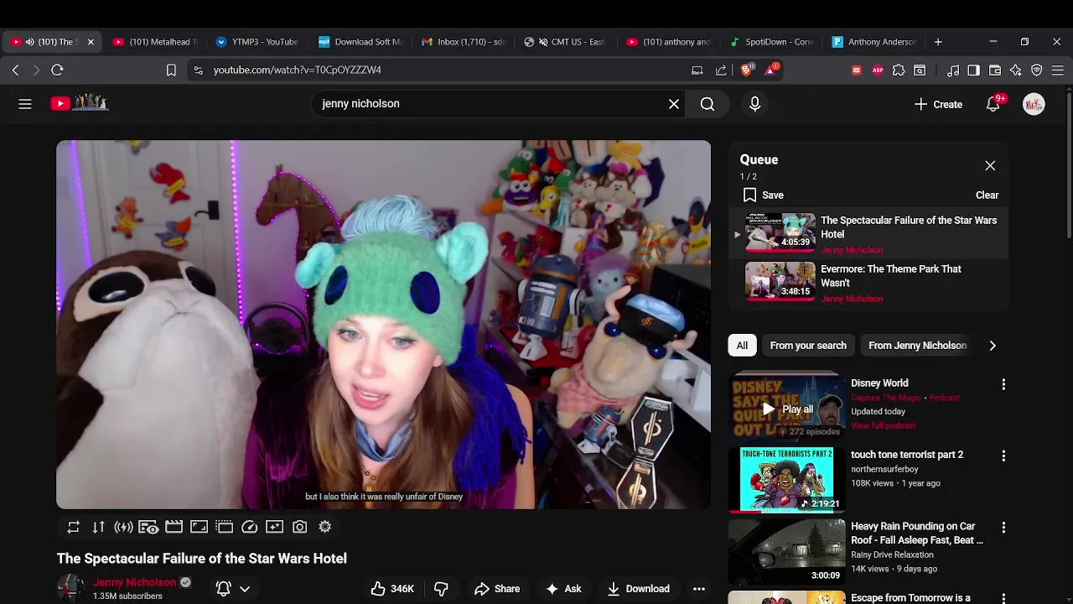Image resolution: width=1073 pixels, height=604 pixels.
Task: Bookmark this page
Action: tap(171, 70)
